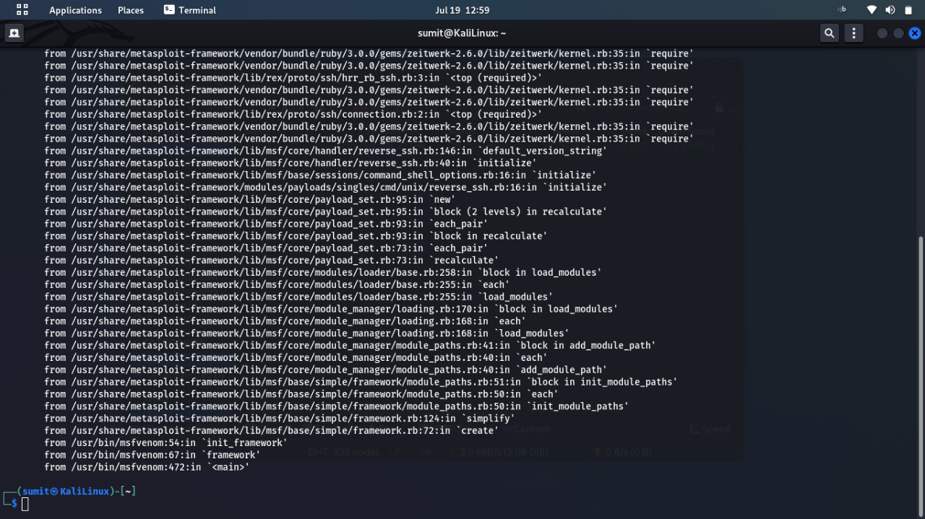Focus the command prompt cursor after $

click(x=25, y=504)
